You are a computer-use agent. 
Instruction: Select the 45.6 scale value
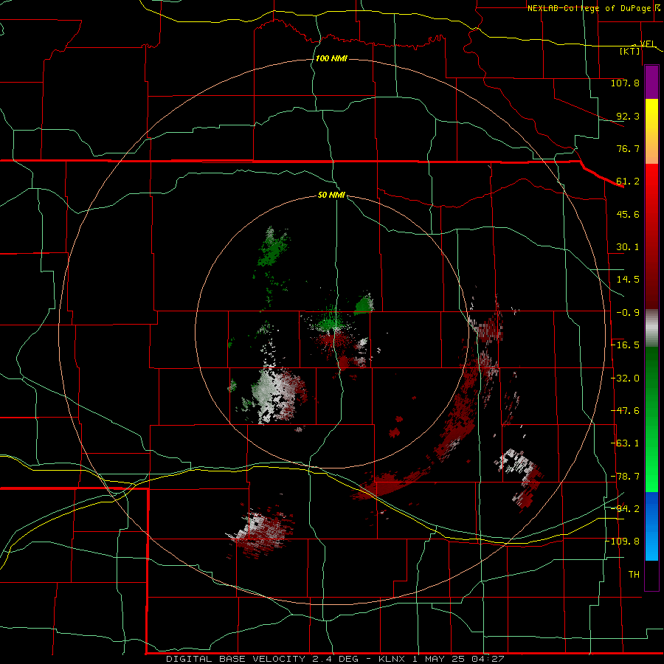coord(628,214)
